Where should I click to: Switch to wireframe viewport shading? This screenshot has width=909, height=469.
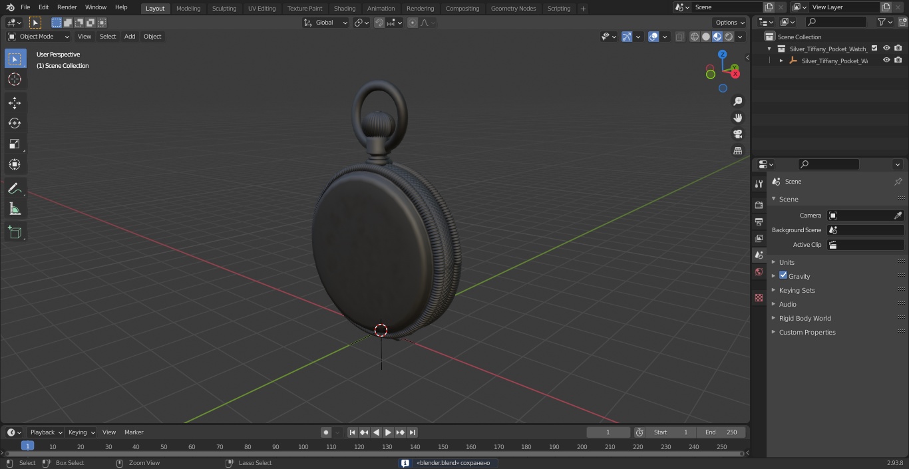[695, 37]
